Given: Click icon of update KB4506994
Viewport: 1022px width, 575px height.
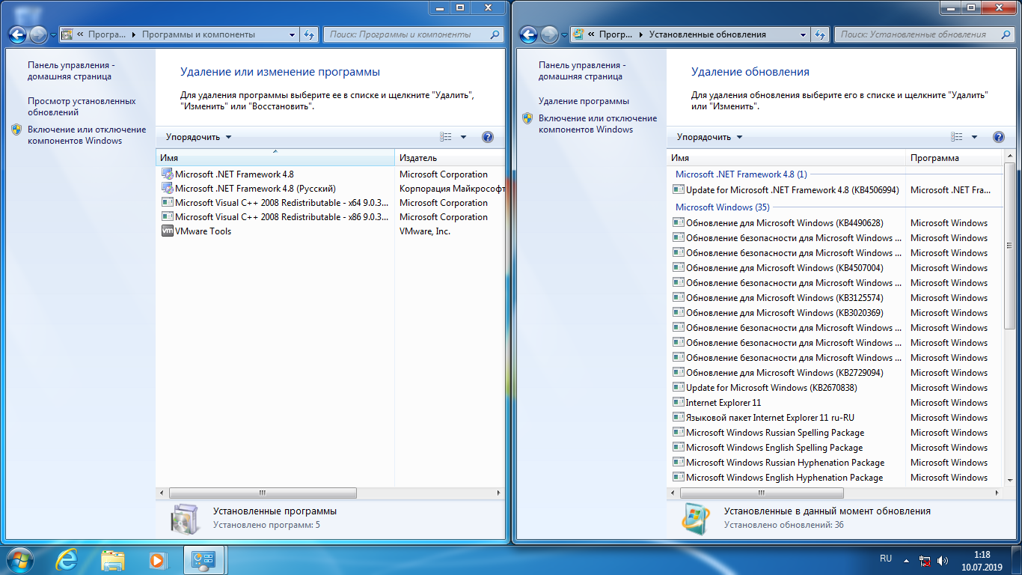Looking at the screenshot, I should [679, 190].
